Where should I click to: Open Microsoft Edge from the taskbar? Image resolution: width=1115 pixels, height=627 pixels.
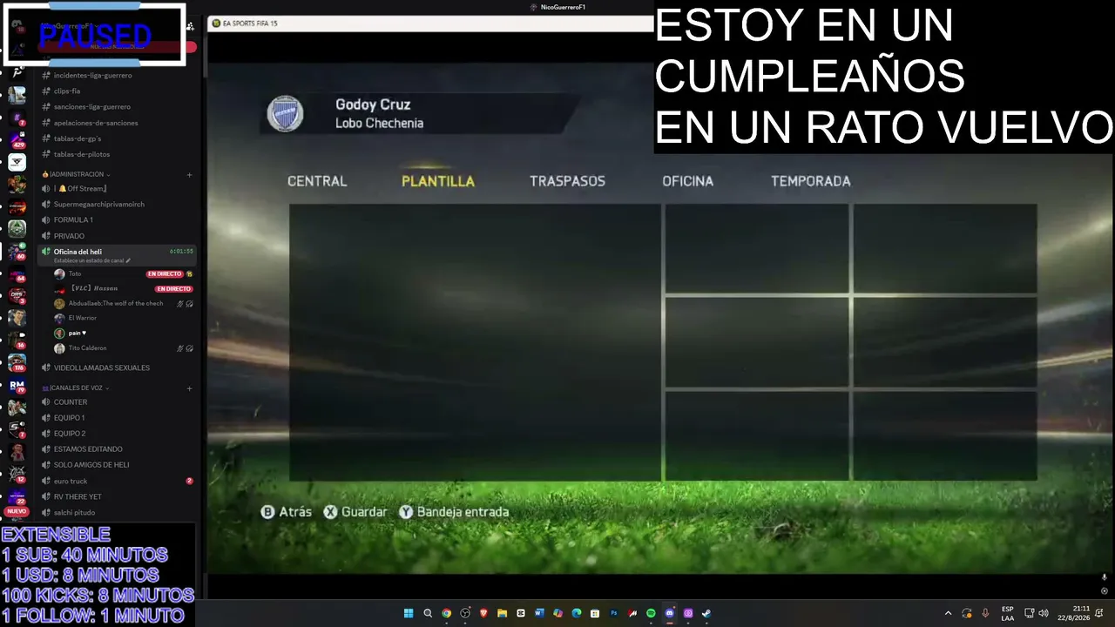click(577, 613)
